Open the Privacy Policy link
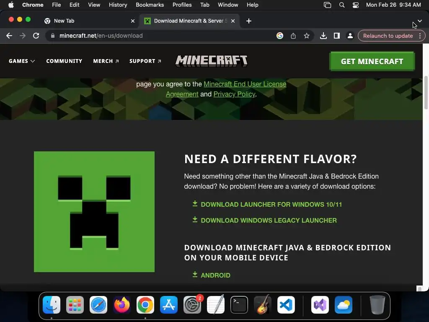 coord(234,94)
